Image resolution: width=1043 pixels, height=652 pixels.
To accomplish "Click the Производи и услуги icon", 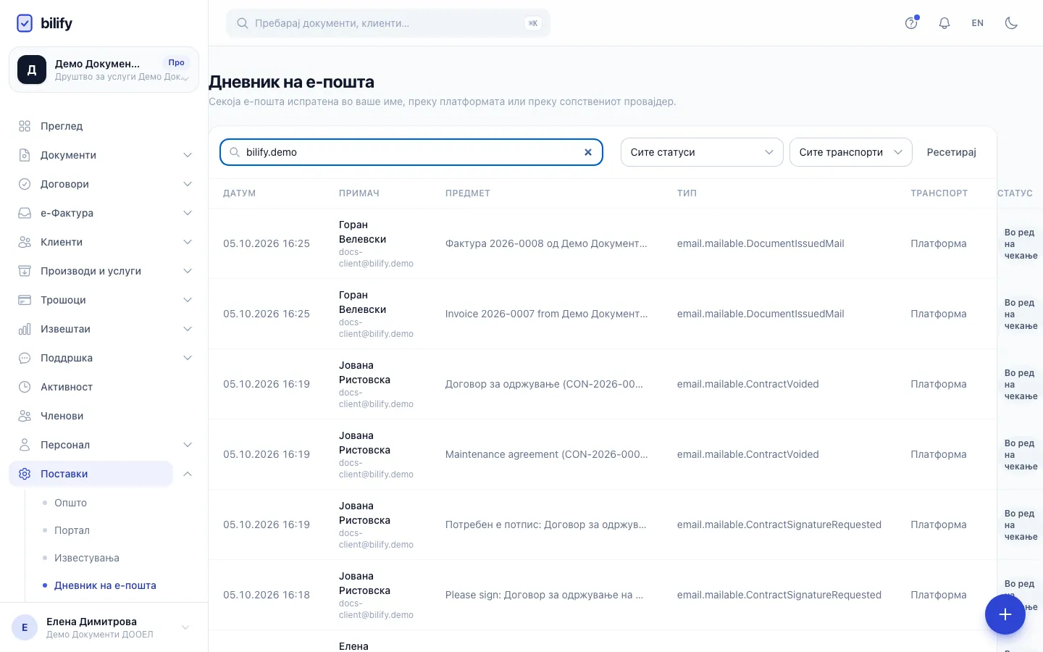I will click(25, 271).
